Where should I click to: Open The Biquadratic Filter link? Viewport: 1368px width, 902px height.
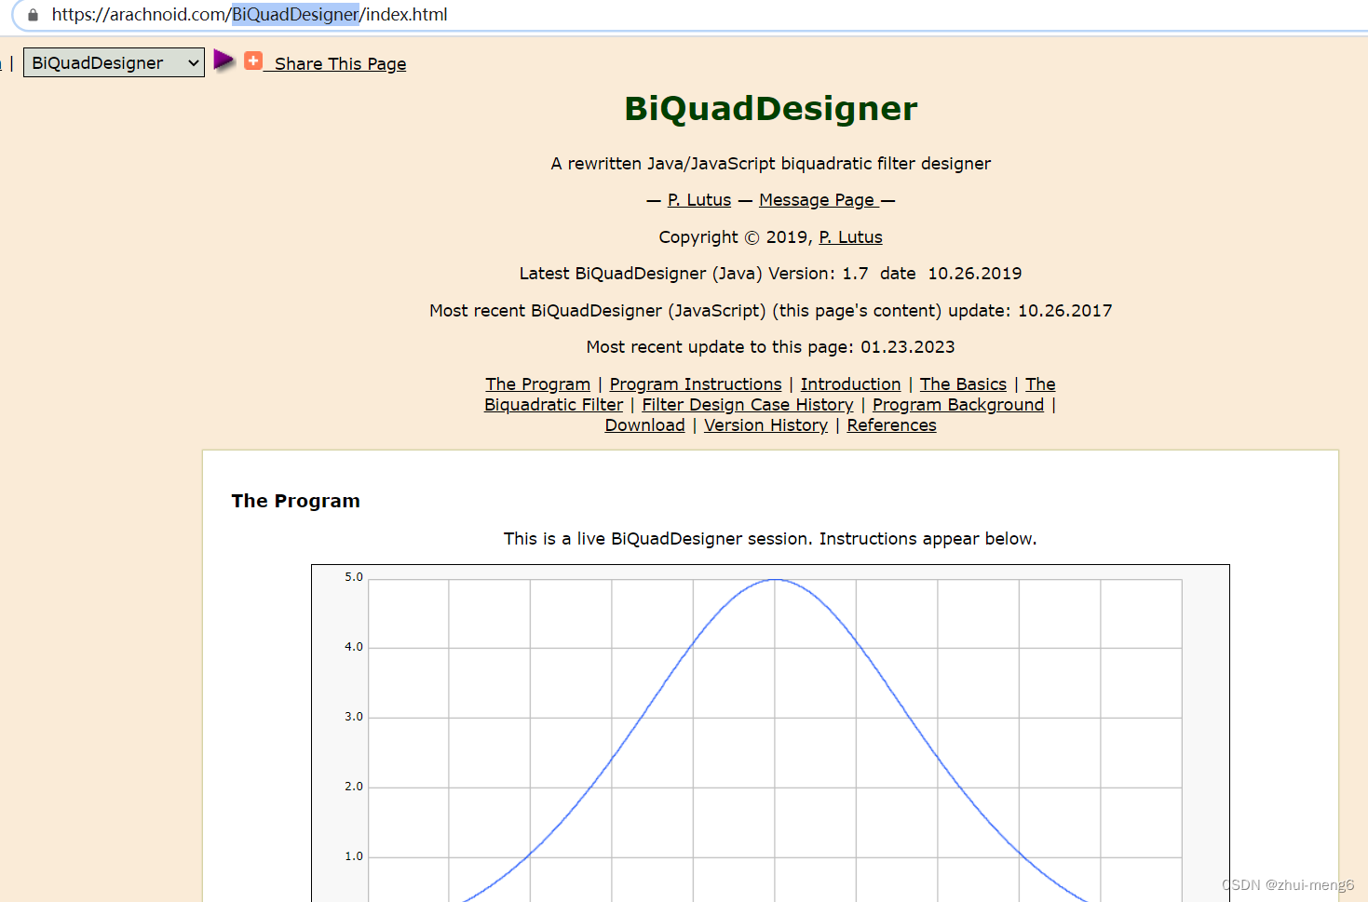pos(553,405)
